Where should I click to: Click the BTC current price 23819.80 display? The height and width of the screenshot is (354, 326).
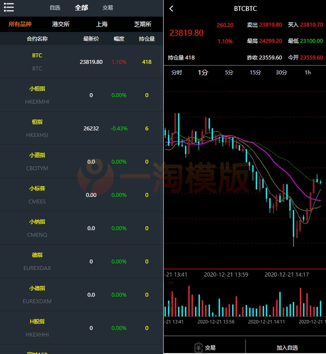186,33
